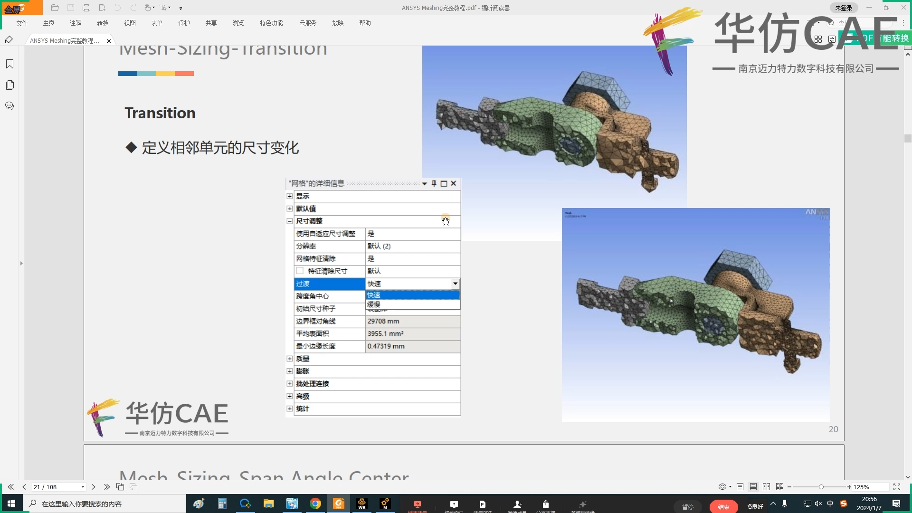Image resolution: width=912 pixels, height=513 pixels.
Task: Select single page view mode icon
Action: point(740,487)
